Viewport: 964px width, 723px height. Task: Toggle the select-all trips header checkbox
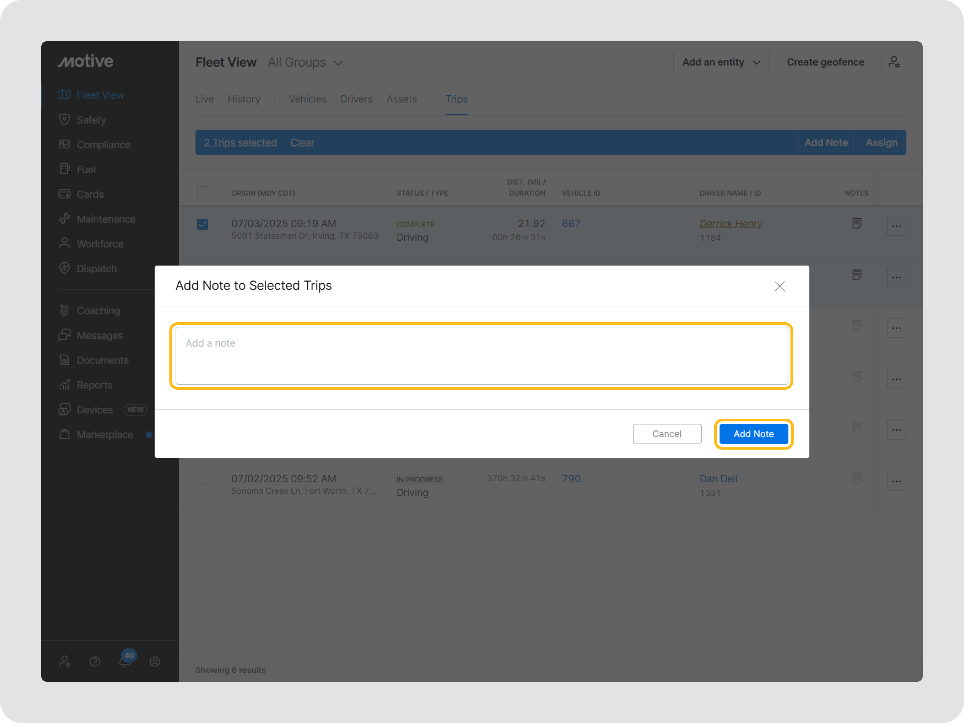[x=203, y=192]
